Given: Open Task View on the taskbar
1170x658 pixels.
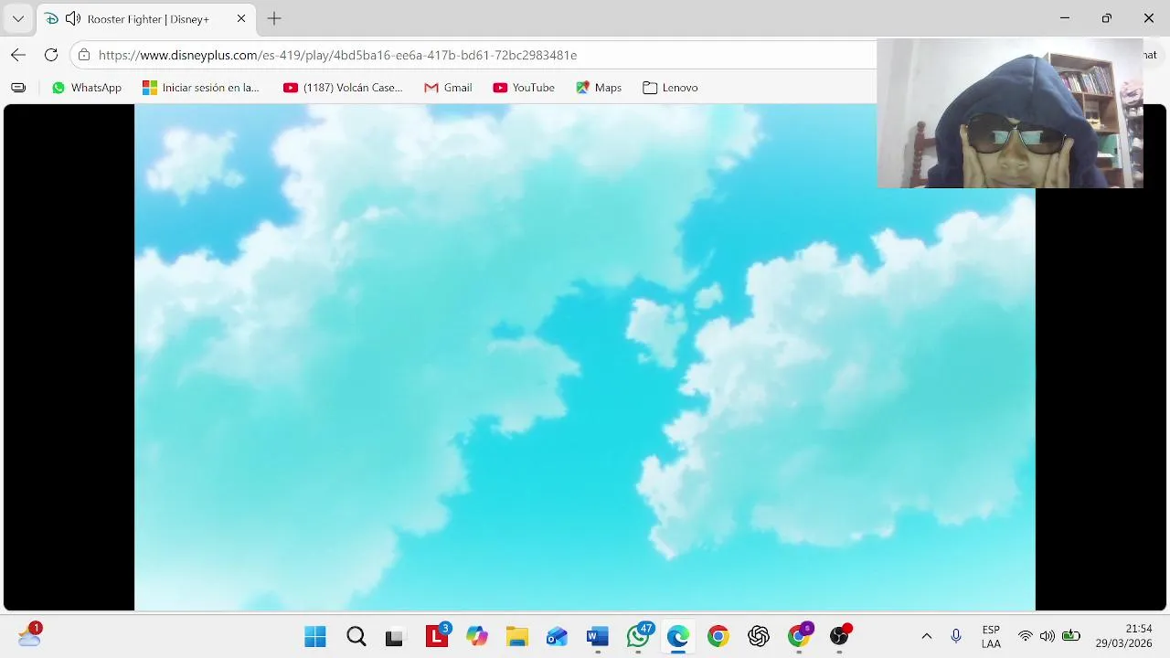Looking at the screenshot, I should point(395,636).
